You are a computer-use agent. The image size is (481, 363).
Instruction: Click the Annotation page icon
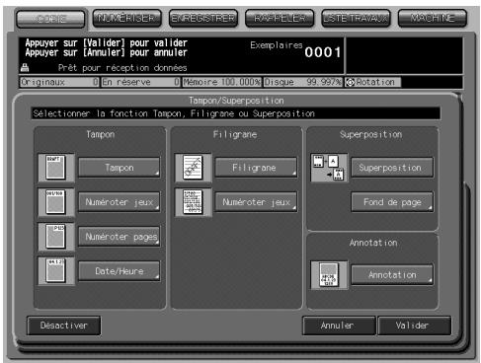[x=329, y=275]
